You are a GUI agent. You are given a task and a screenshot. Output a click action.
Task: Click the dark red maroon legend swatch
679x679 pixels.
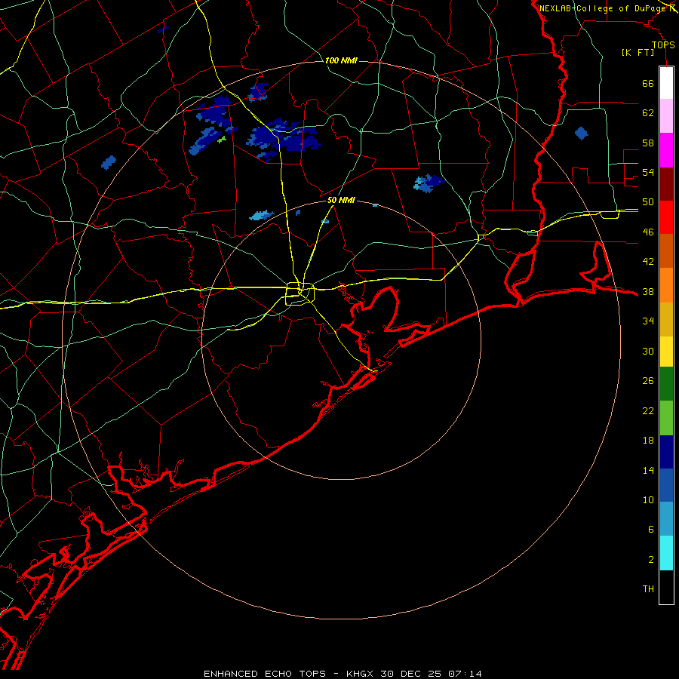666,184
